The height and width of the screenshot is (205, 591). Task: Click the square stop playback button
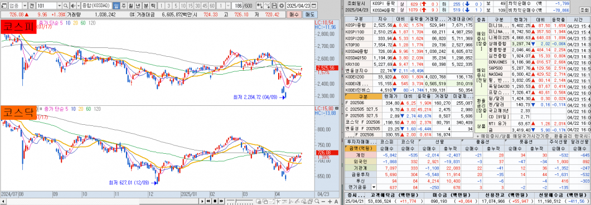pos(215,201)
